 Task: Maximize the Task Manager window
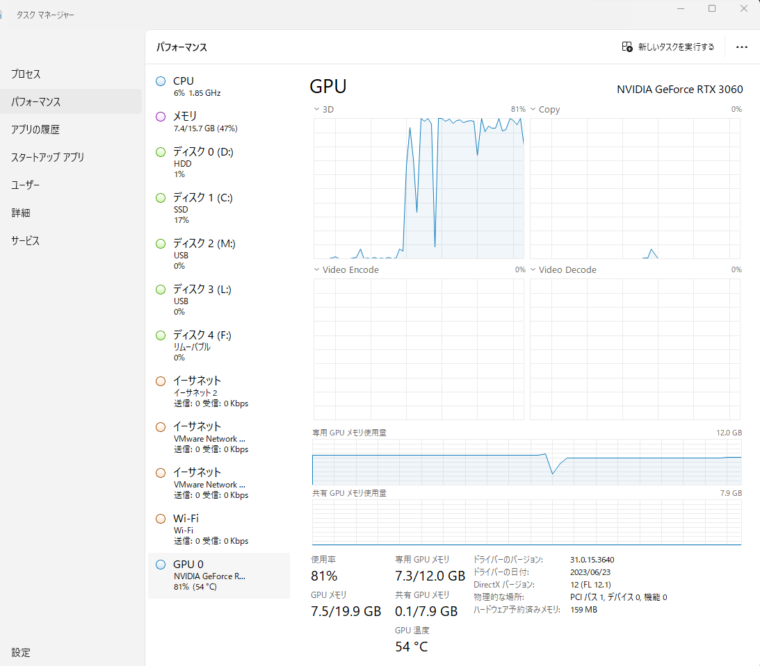pyautogui.click(x=712, y=8)
